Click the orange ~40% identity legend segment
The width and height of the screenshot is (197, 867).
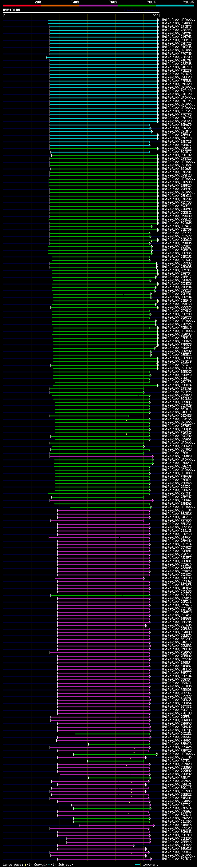(60, 6)
